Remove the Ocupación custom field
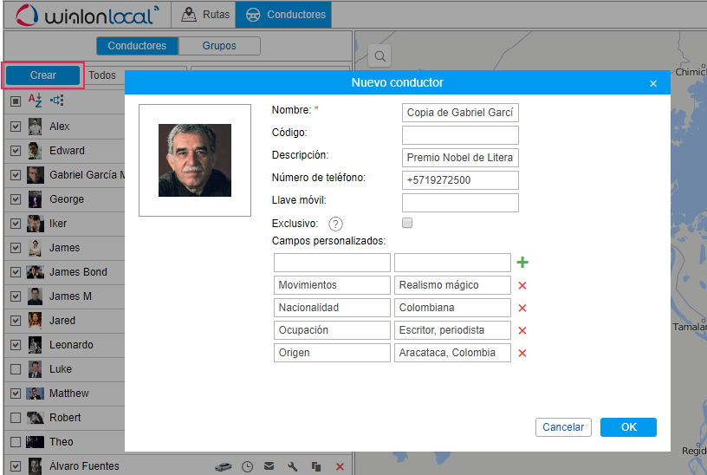The image size is (707, 475). pos(522,330)
